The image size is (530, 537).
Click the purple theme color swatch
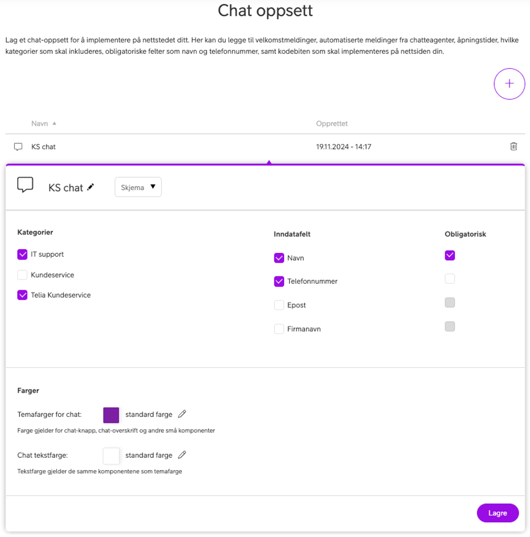[111, 415]
